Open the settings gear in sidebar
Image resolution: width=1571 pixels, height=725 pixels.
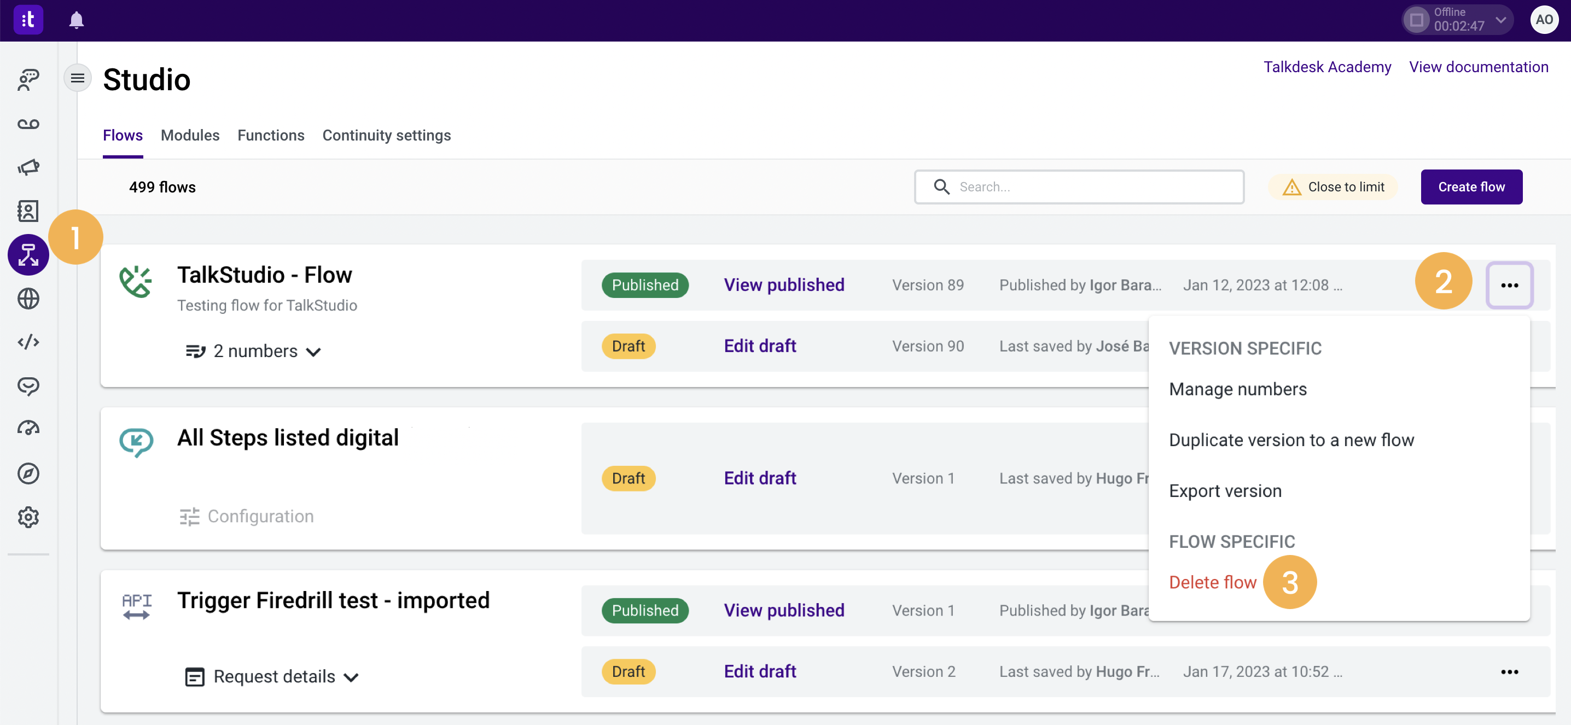(x=28, y=517)
